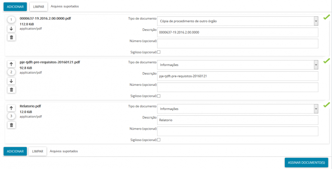Delete pje-tjdft-pre-requisitos-20160121.pdf using trash icon
The height and width of the screenshot is (169, 332).
tap(11, 89)
